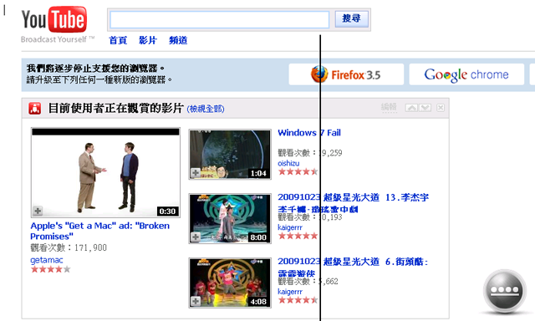
Task: Open the 頻道 channels tab
Action: click(178, 40)
